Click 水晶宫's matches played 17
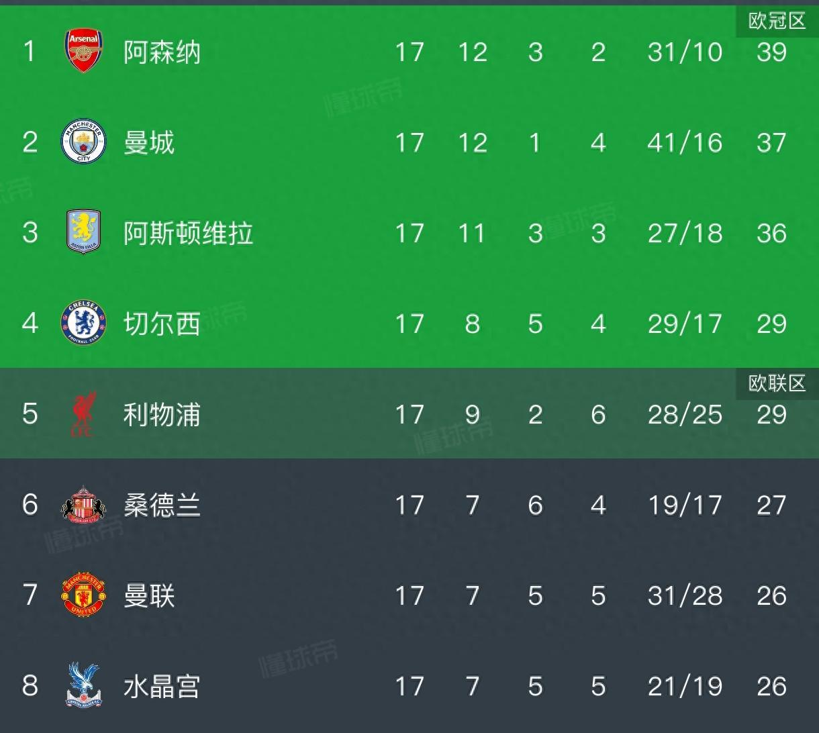Image resolution: width=819 pixels, height=733 pixels. [409, 686]
